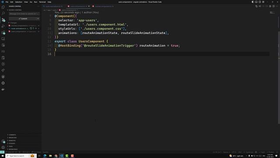Open the Terminal menu
The width and height of the screenshot is (280, 158).
coord(42,2)
